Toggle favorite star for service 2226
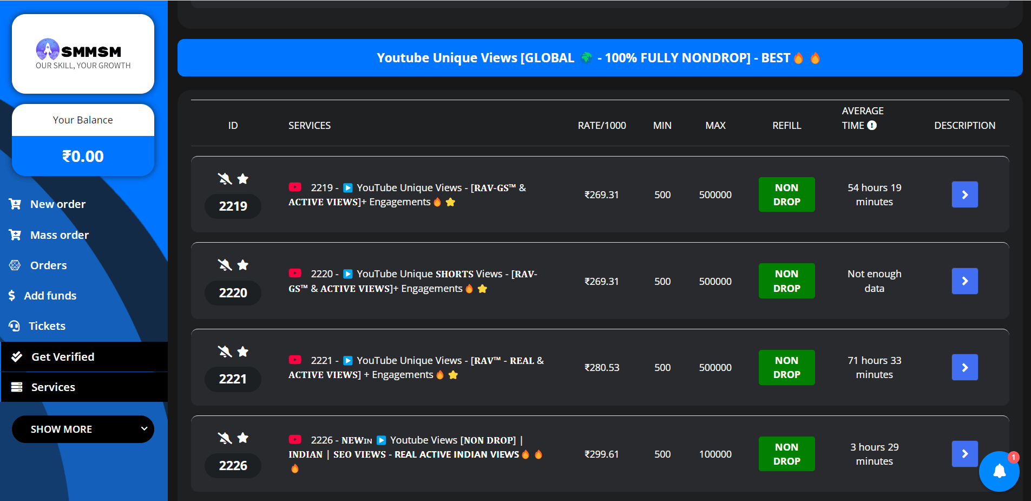The width and height of the screenshot is (1031, 501). (x=243, y=438)
